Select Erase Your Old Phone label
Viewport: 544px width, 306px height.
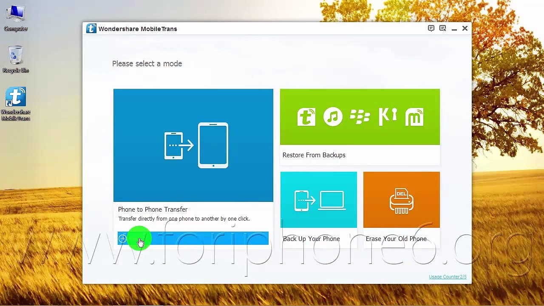pos(396,239)
